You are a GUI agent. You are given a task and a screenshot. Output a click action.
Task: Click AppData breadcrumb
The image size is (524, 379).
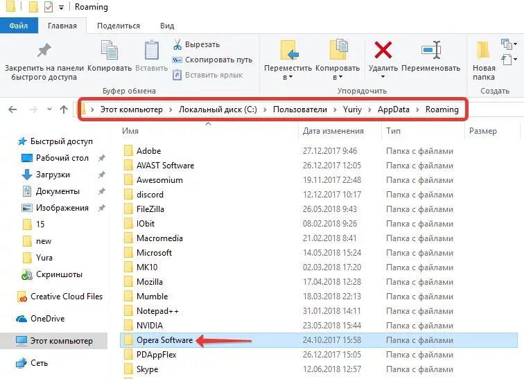click(x=393, y=109)
